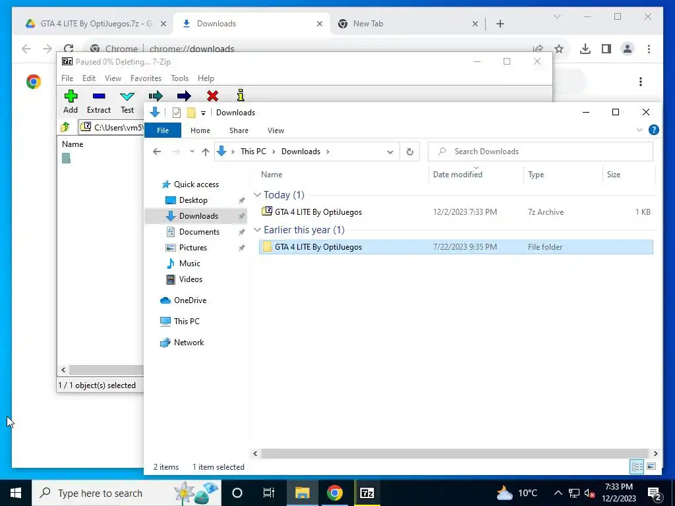Click Windows Start button

(16, 493)
